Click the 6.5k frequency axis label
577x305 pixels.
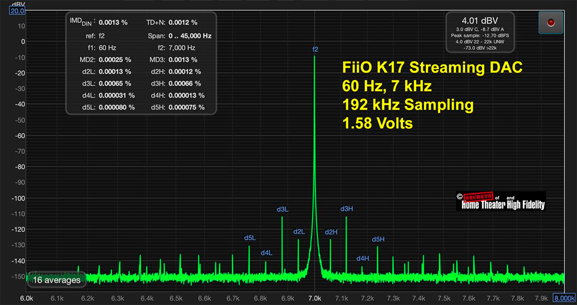[x=176, y=298]
